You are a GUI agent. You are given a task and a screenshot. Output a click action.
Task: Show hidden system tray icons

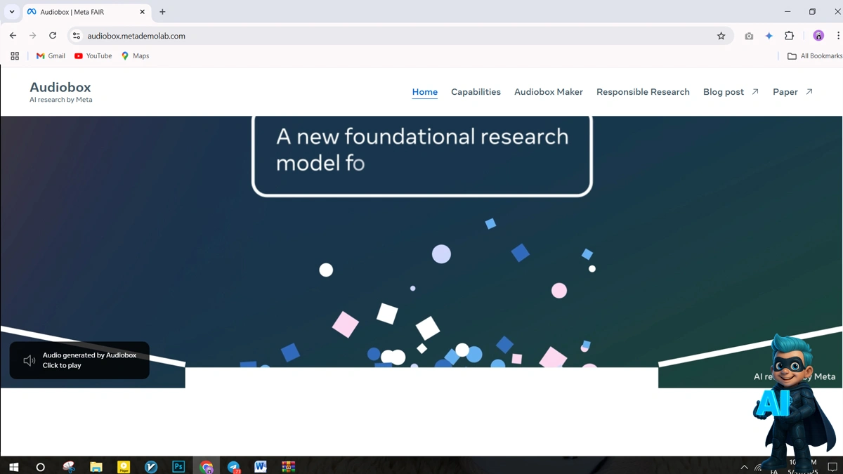pyautogui.click(x=744, y=468)
